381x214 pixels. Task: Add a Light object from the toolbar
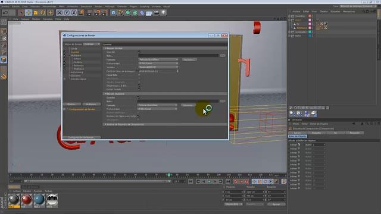(x=164, y=12)
